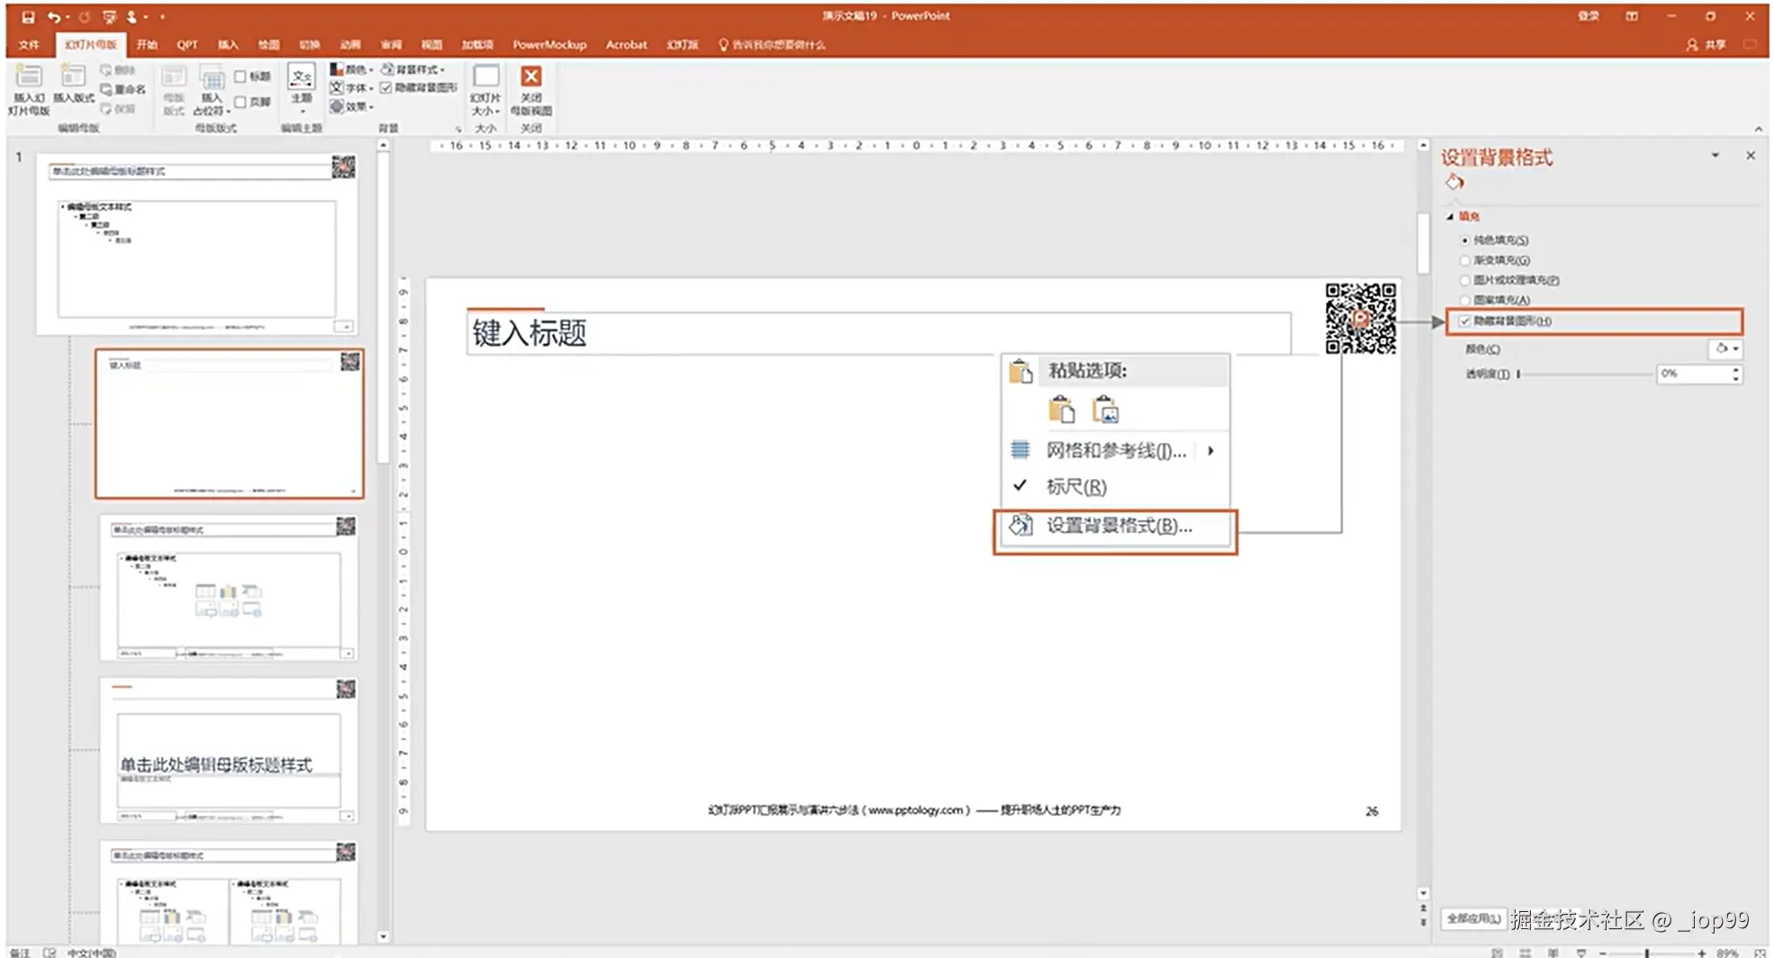Click the start slideshow icon in quick access toolbar
Viewport: 1774px width, 958px height.
[110, 16]
